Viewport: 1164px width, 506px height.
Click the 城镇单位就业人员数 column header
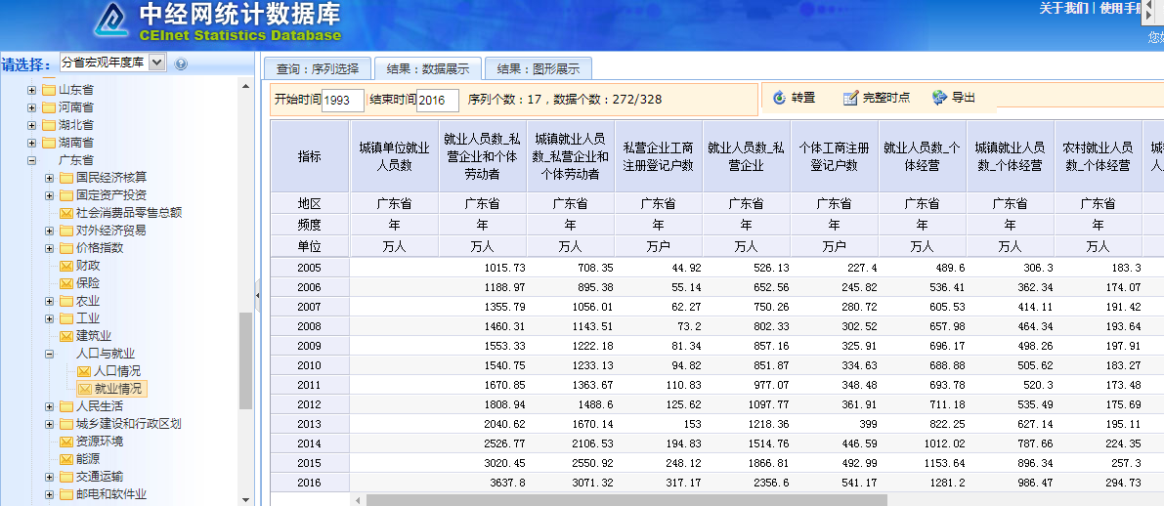[394, 156]
